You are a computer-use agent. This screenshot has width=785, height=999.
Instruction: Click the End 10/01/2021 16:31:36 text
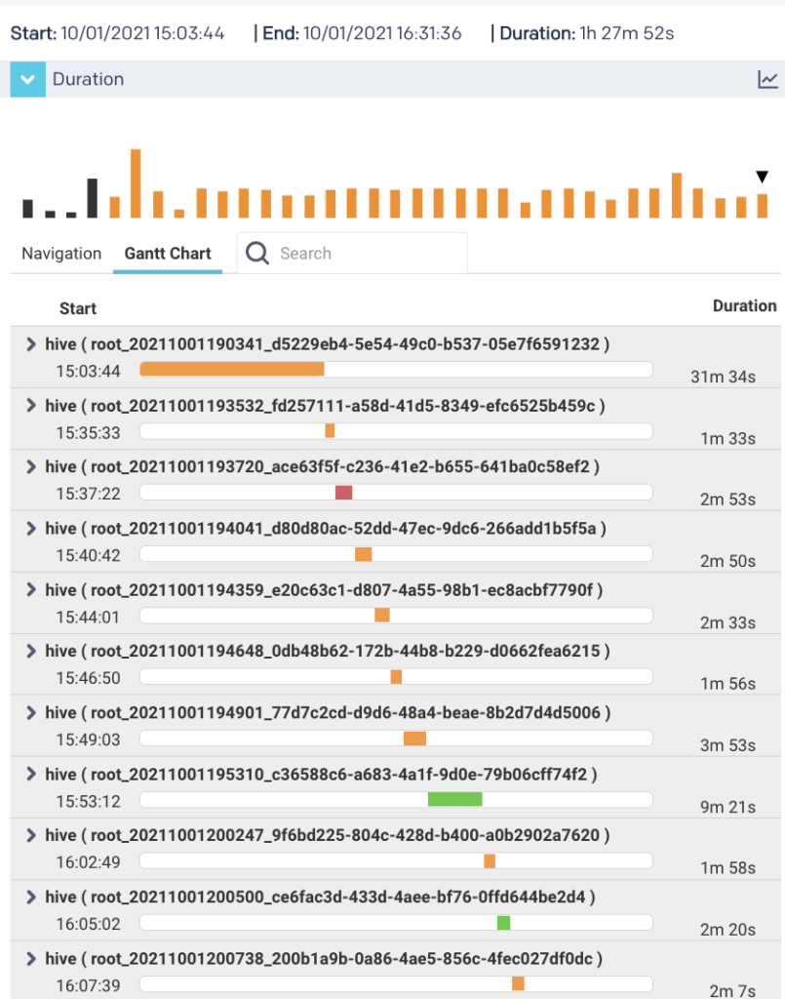[362, 33]
